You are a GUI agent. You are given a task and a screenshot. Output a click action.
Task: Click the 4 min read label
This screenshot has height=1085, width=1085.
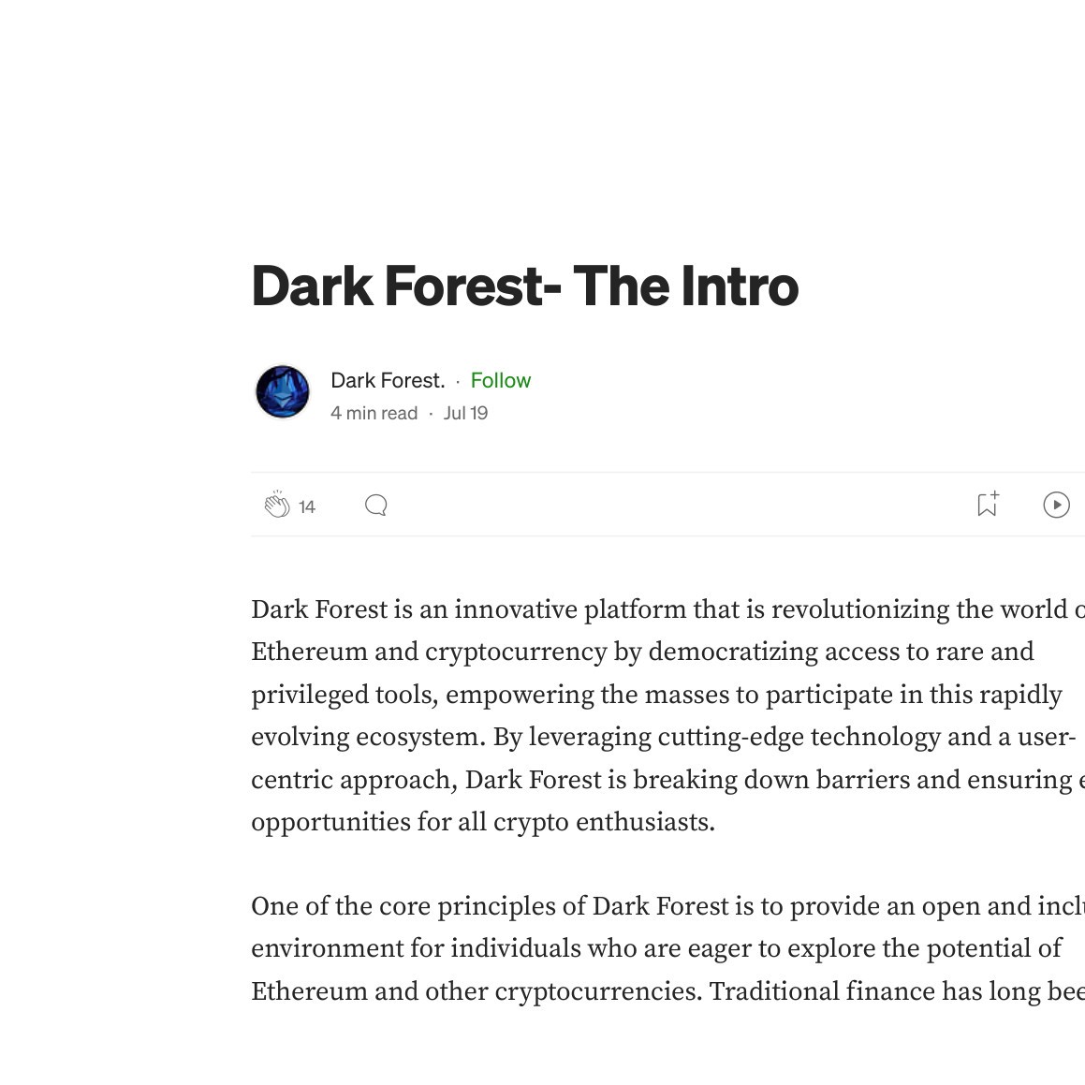[x=374, y=413]
